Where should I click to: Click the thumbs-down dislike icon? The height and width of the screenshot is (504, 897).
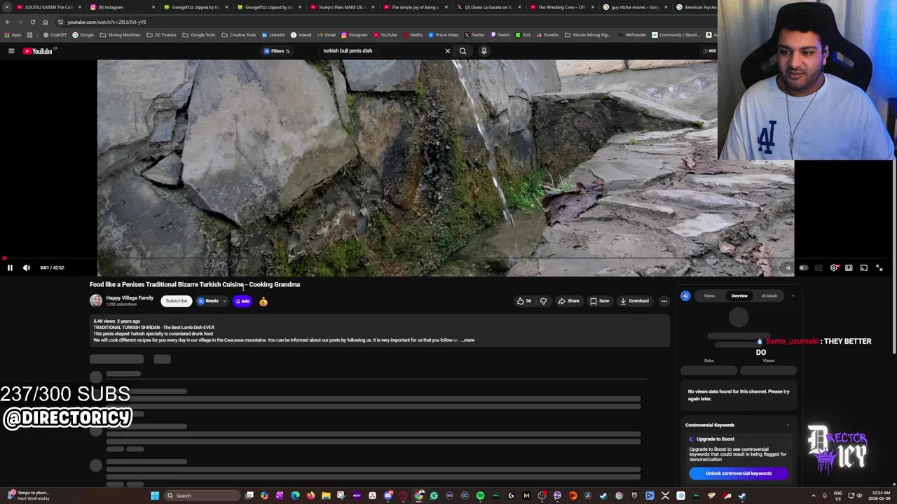[x=543, y=301]
